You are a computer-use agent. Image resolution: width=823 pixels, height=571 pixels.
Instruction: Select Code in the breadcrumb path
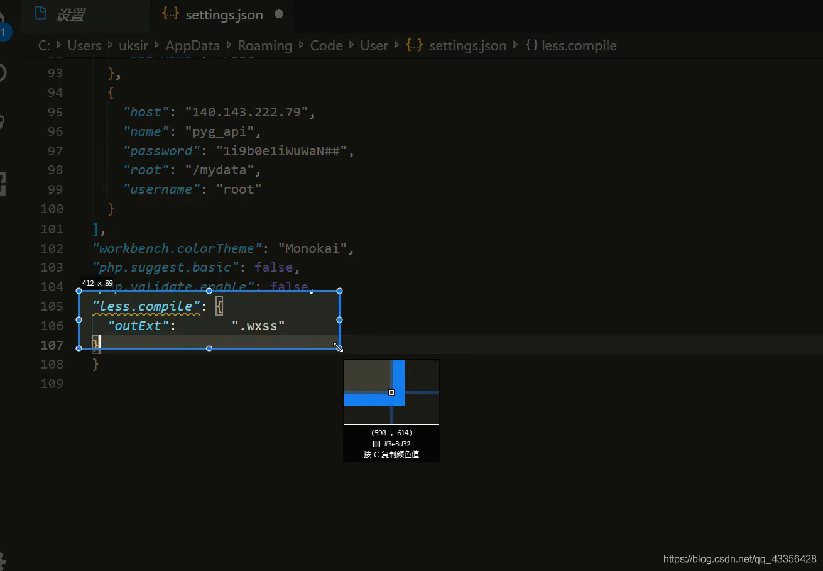tap(326, 45)
